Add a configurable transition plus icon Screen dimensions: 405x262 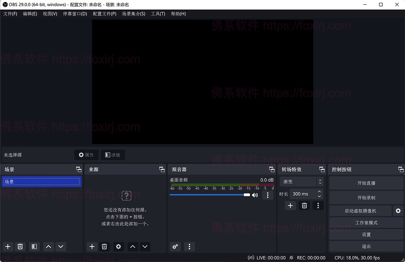click(290, 205)
